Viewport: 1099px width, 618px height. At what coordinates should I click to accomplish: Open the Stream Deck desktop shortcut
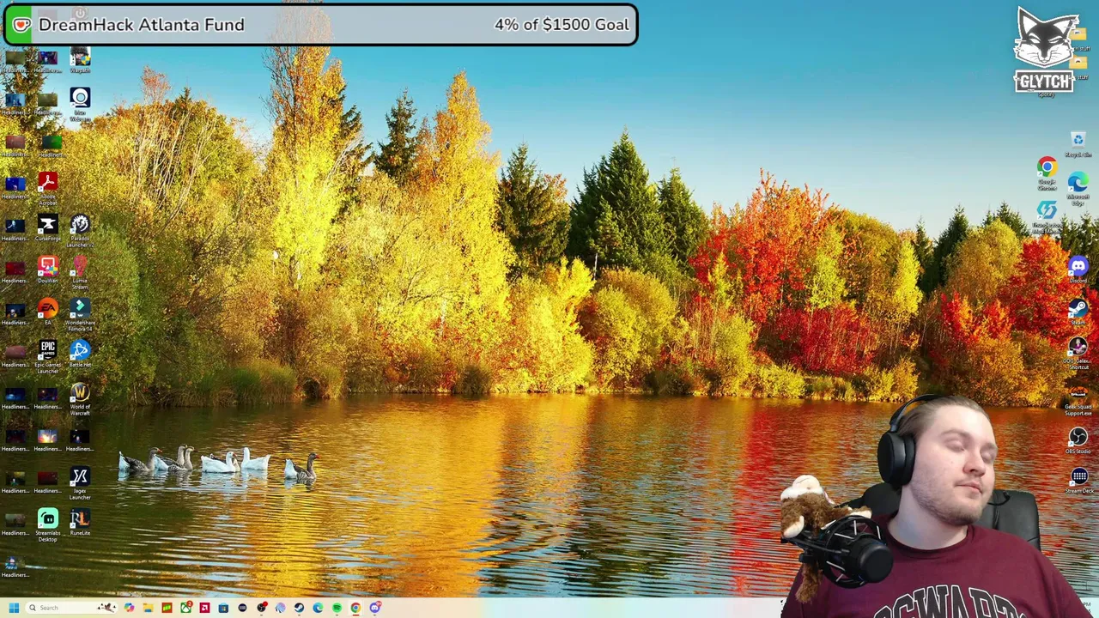[x=1078, y=481]
